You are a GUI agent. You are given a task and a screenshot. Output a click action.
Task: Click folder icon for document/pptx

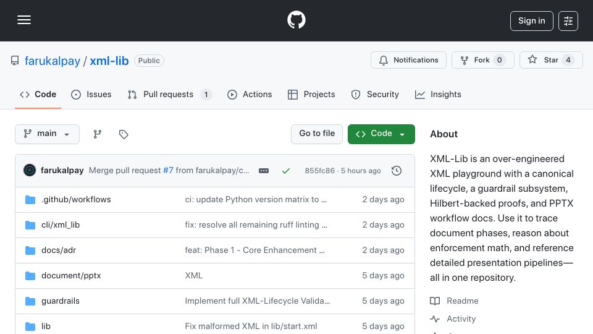(x=30, y=276)
